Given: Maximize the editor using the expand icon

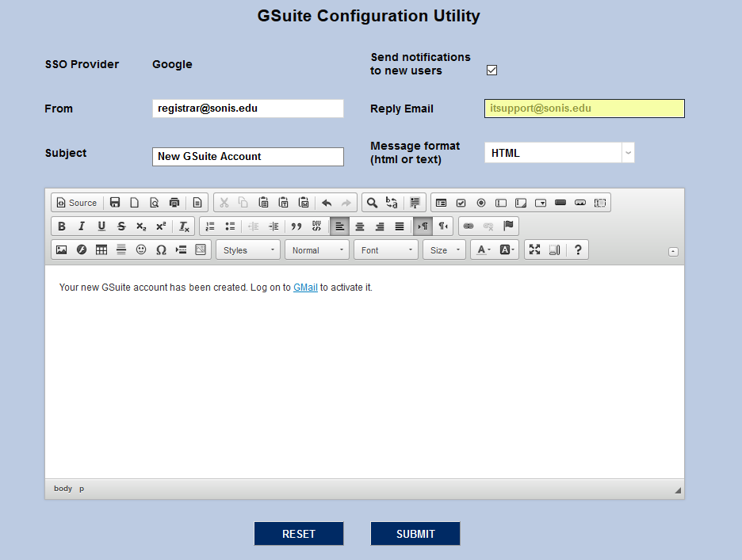Looking at the screenshot, I should coord(534,250).
